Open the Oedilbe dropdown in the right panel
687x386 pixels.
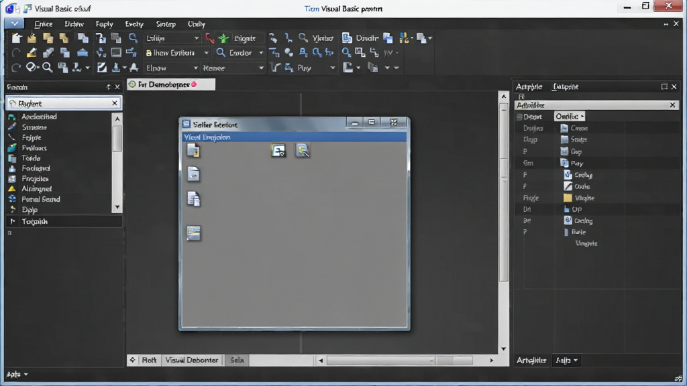(570, 117)
